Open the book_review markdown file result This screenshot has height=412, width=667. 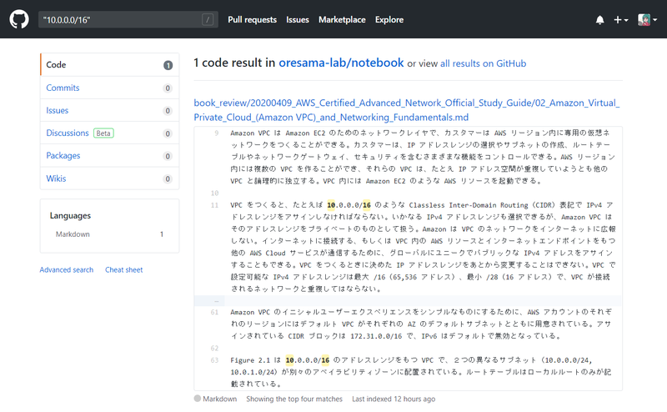[407, 110]
